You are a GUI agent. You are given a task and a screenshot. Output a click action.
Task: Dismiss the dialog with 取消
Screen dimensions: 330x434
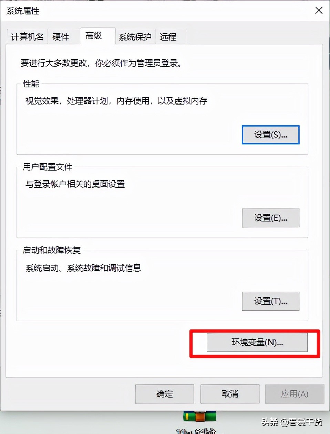point(230,394)
